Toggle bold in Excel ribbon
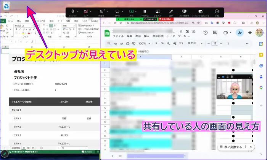The width and height of the screenshot is (267, 160). (16, 29)
